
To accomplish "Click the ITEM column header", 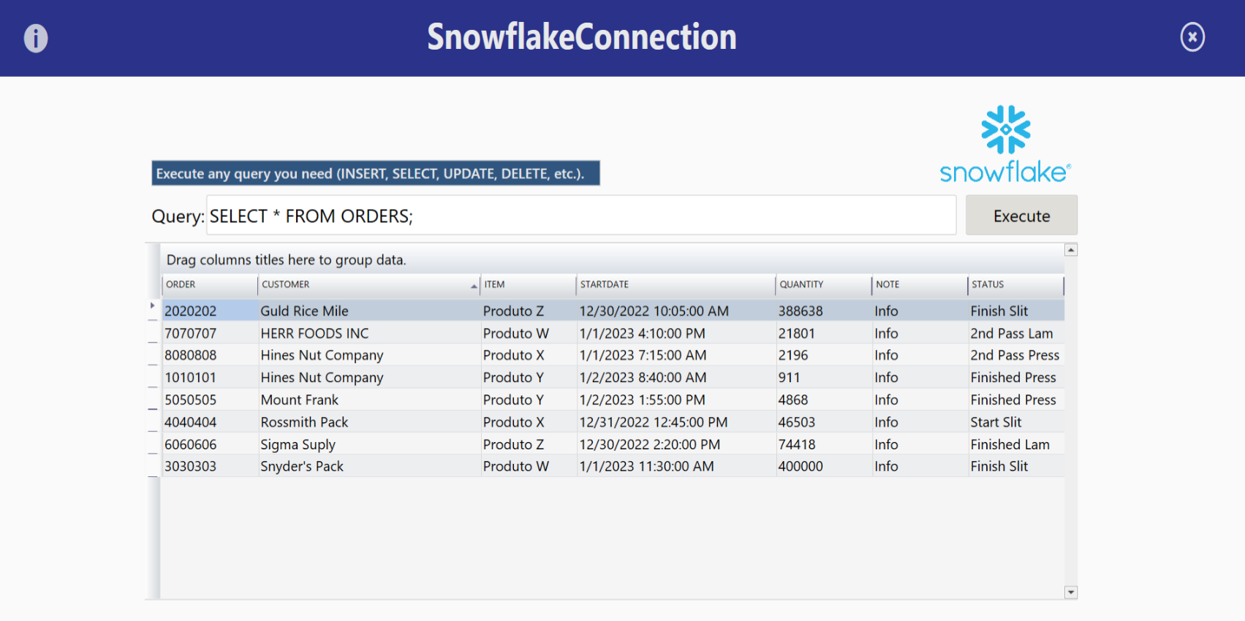I will (527, 285).
